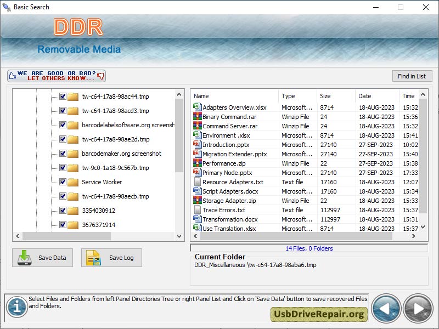Click folder tree scroll up arrow
This screenshot has width=439, height=329.
(x=179, y=94)
